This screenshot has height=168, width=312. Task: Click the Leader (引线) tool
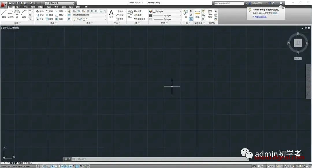click(120, 15)
